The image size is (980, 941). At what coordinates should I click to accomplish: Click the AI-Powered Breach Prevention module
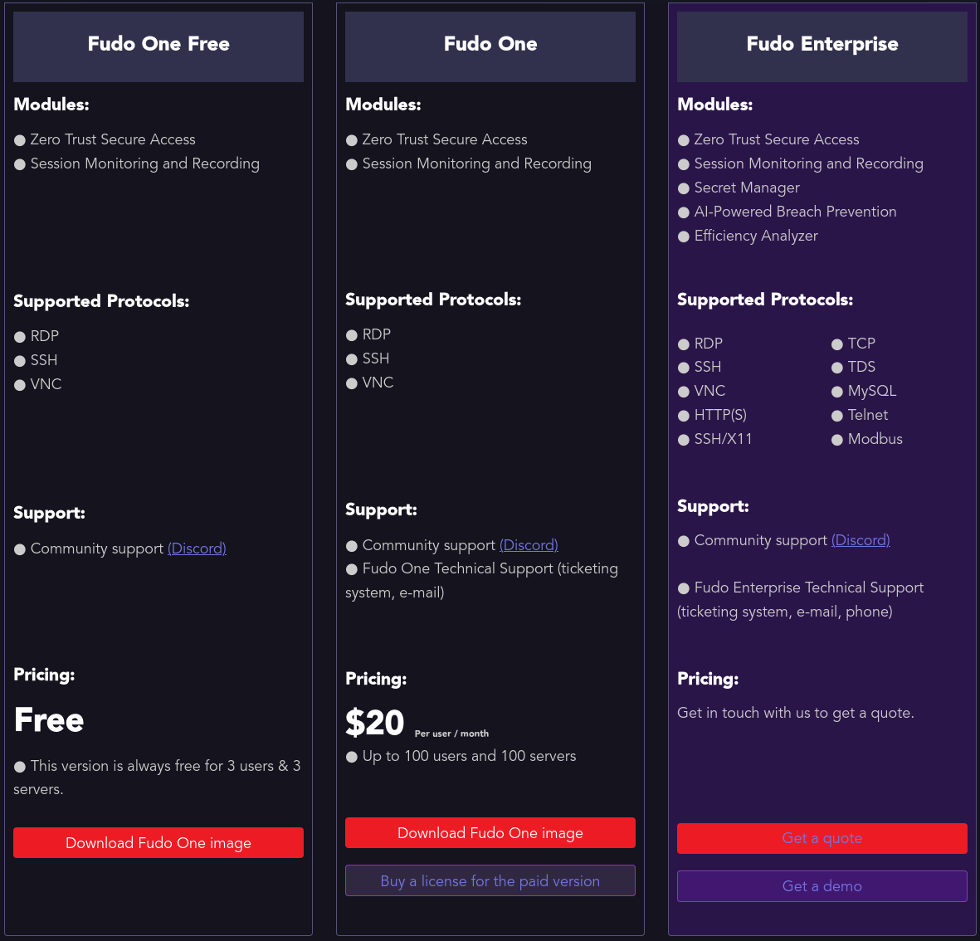pyautogui.click(x=795, y=212)
